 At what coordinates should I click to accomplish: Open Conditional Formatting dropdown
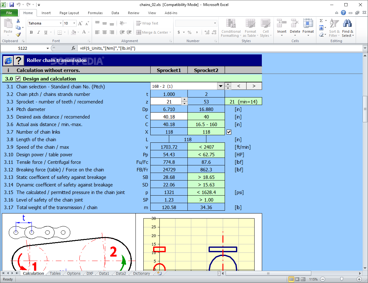coord(231,28)
